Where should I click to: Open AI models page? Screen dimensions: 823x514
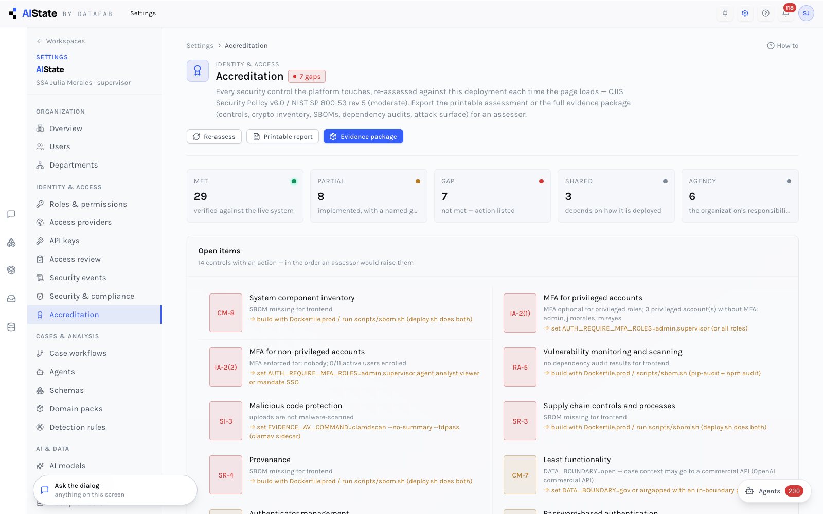coord(95,466)
